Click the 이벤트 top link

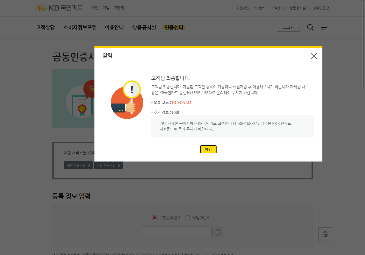point(260,8)
